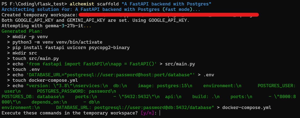Click the '[y/n]' option text
Image resolution: width=300 pixels, height=118 pixels.
point(147,113)
